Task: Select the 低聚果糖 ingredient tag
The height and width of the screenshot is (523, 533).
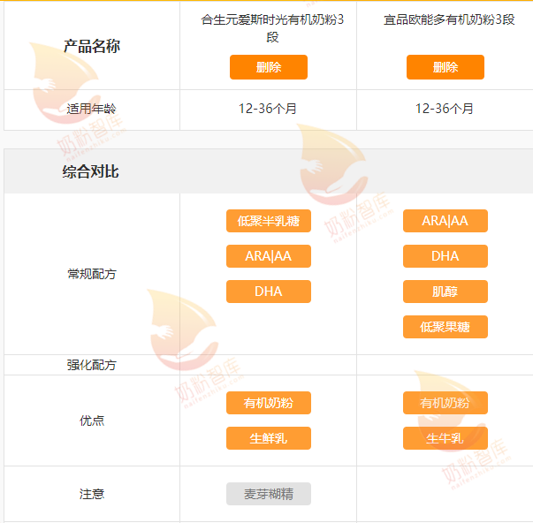Action: [445, 327]
